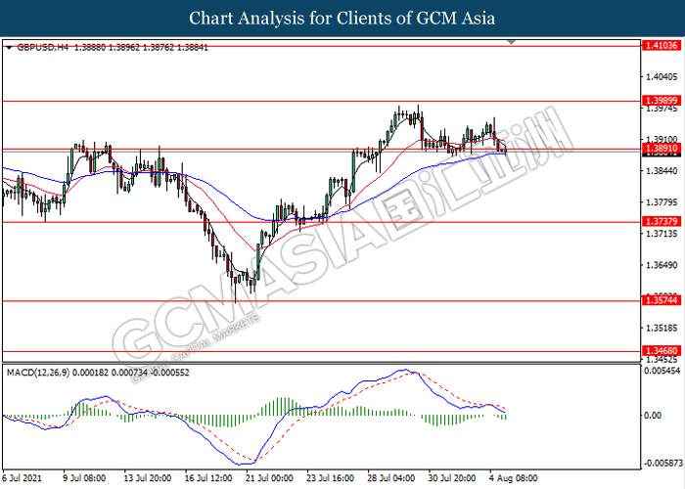This screenshot has height=489, width=685.
Task: Click the 1.37135 axis price value
Action: [662, 234]
